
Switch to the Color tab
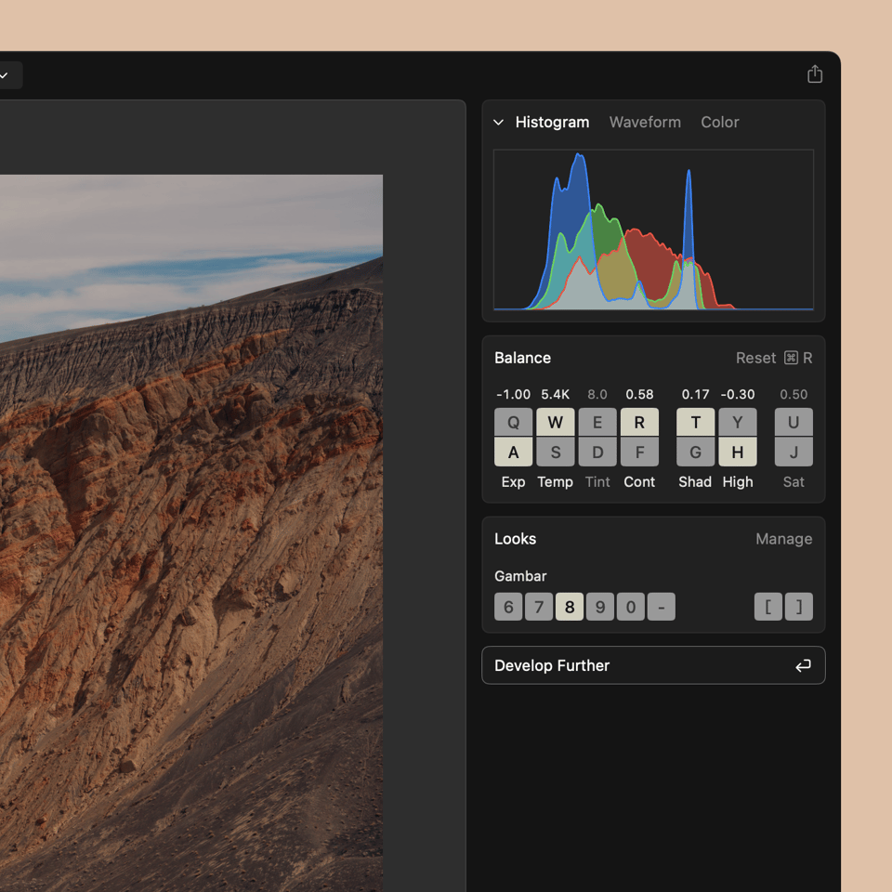tap(719, 123)
